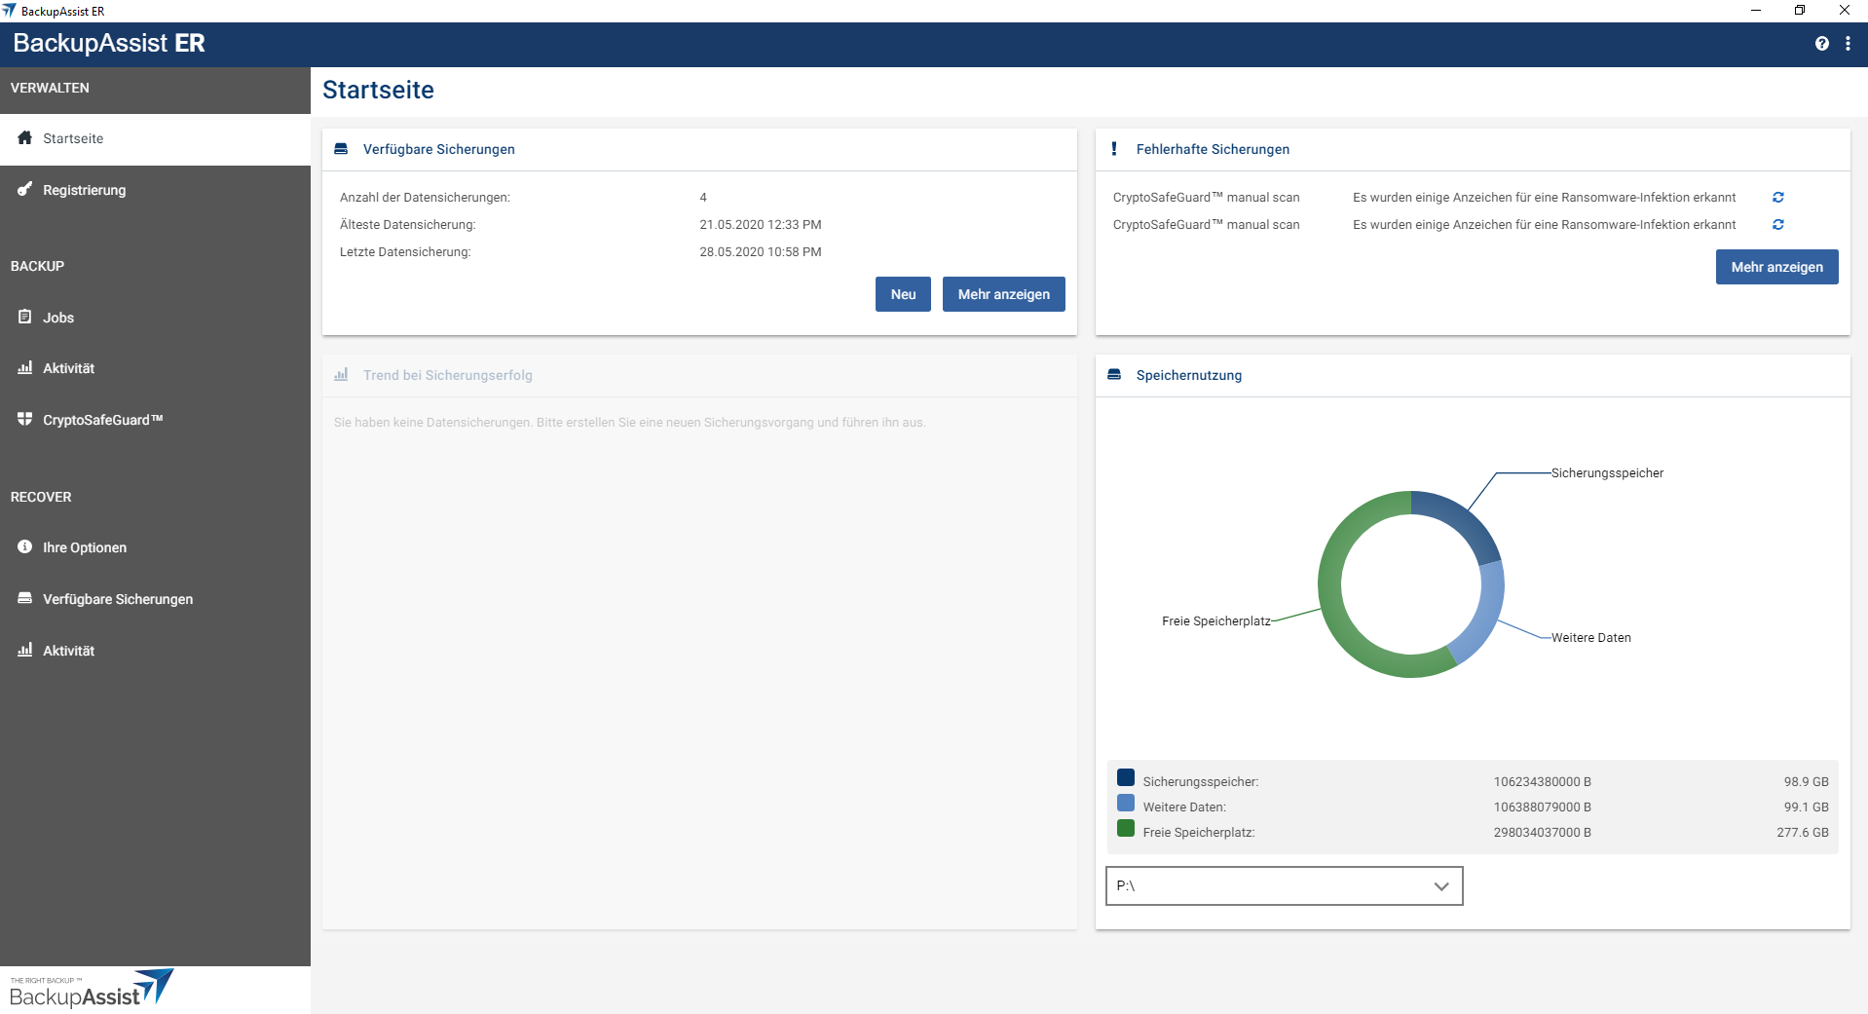Click the drive icon in Verfügbare Sicherungen panel header
Screen dimensions: 1868x1014
tap(341, 149)
